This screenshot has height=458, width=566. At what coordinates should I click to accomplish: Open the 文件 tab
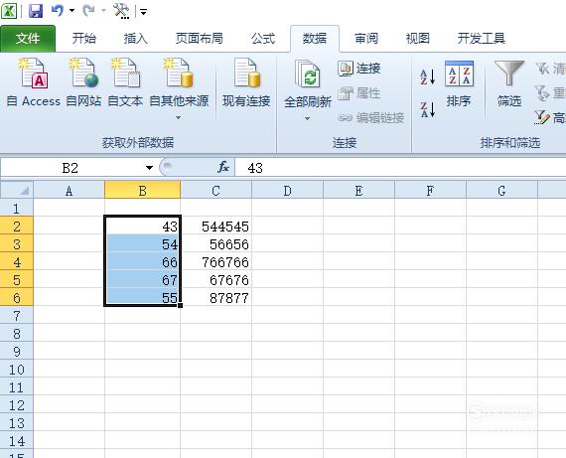(x=28, y=39)
